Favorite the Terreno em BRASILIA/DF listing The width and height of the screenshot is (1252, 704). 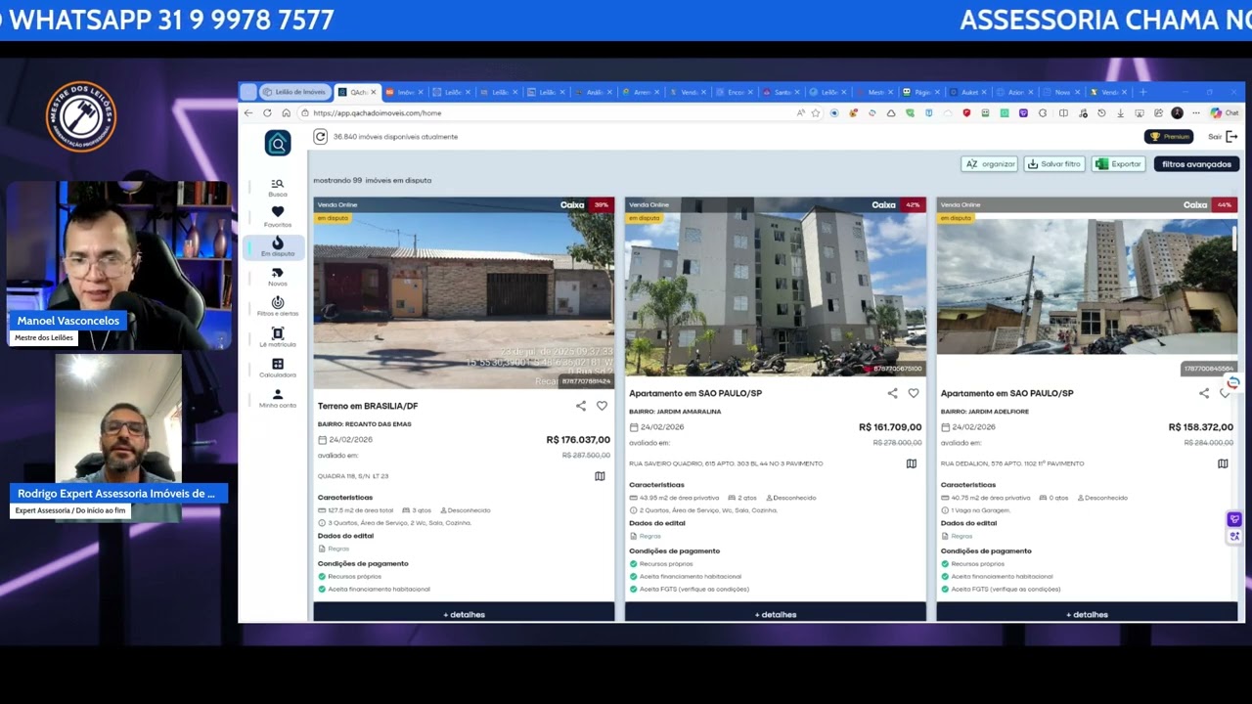[x=602, y=406]
